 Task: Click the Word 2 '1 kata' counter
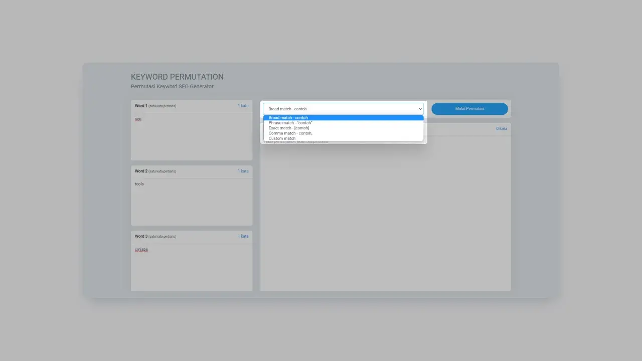243,171
